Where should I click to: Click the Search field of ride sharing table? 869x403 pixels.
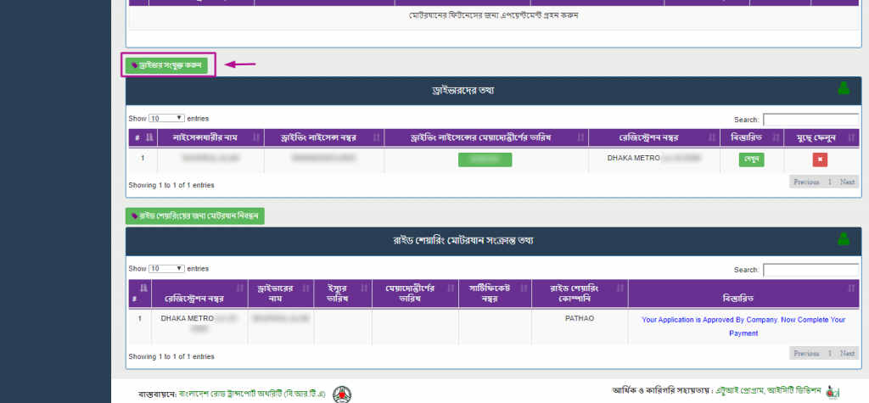(x=810, y=270)
